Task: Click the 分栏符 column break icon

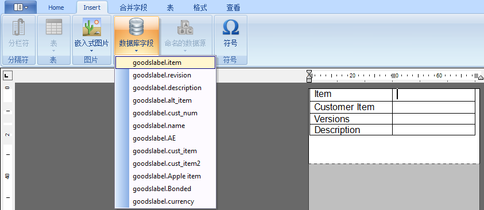Action: pyautogui.click(x=19, y=28)
